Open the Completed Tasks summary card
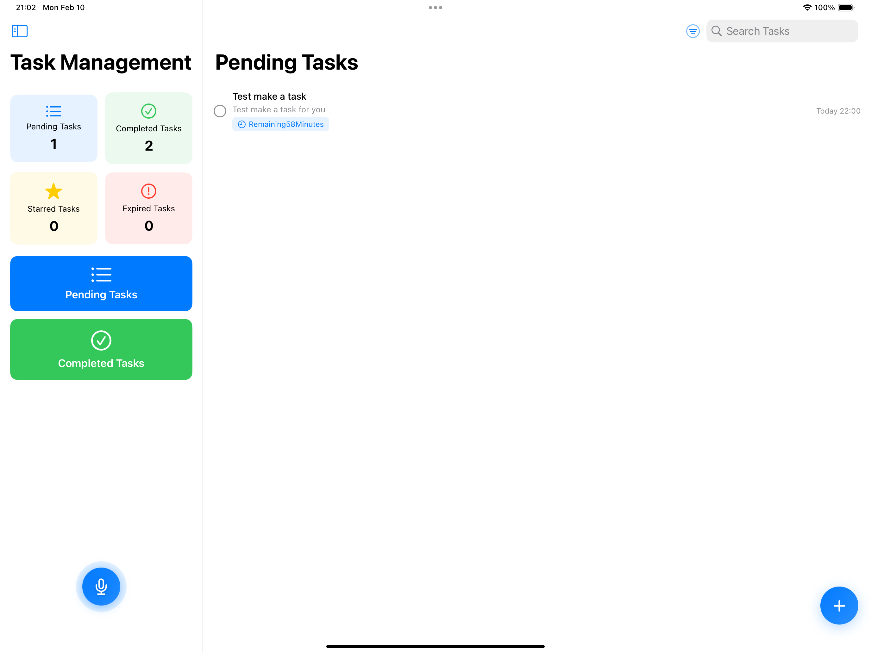This screenshot has height=653, width=871. click(x=149, y=128)
